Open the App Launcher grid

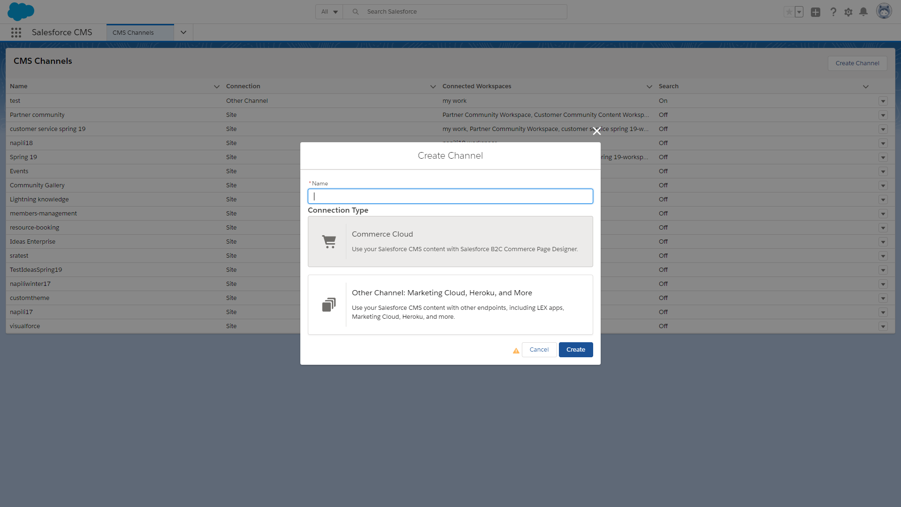pyautogui.click(x=16, y=32)
